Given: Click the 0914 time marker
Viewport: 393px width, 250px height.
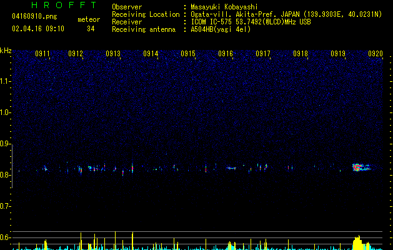Looking at the screenshot, I should click(x=151, y=54).
